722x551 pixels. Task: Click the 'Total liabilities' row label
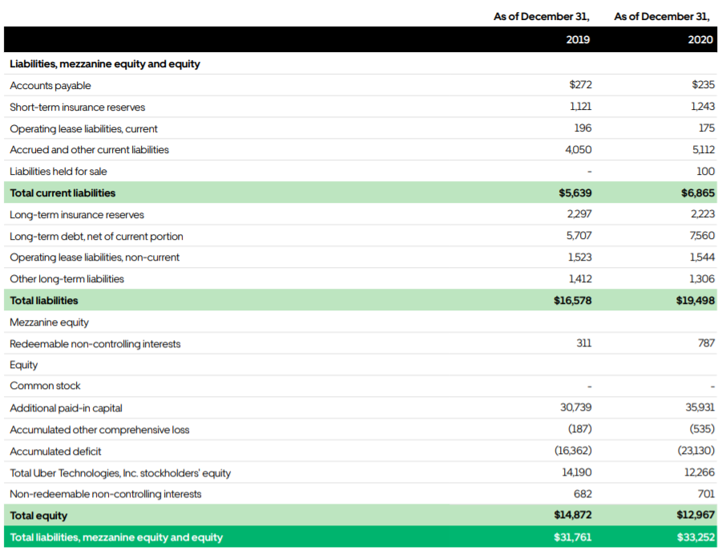tap(44, 301)
